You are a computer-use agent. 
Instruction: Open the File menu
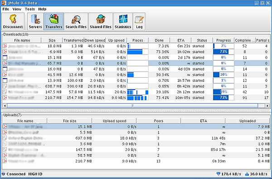click(x=5, y=9)
